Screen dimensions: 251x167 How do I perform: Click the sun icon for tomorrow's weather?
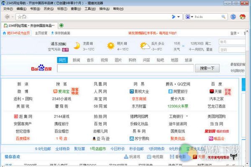tap(111, 46)
